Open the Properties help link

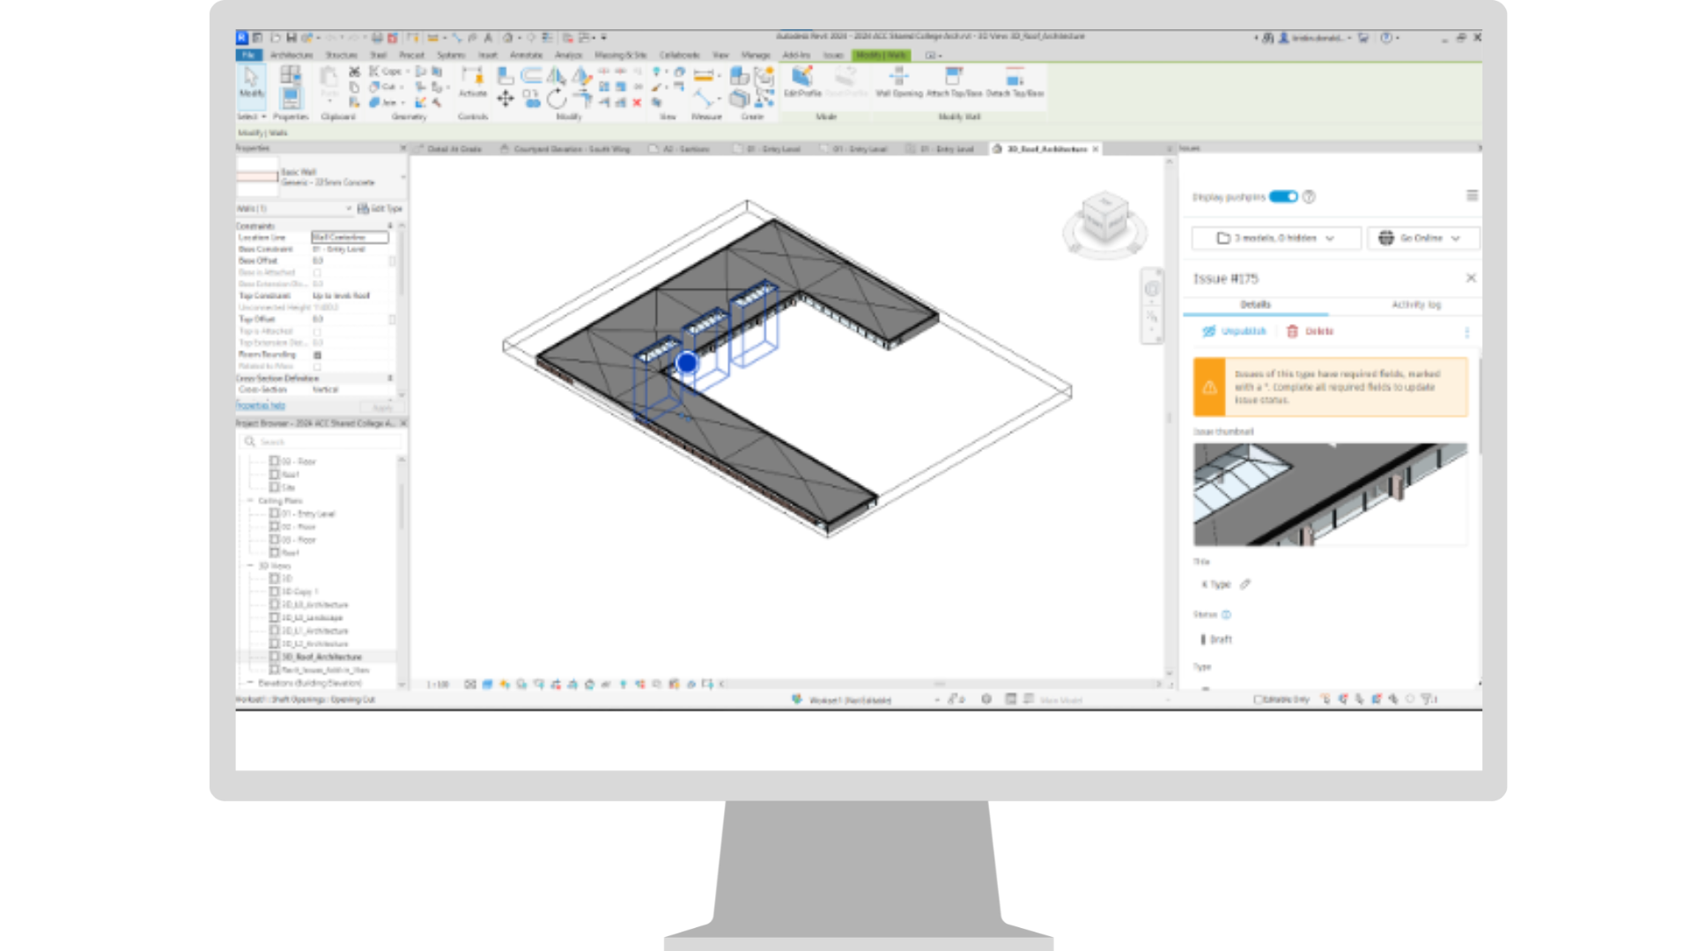261,405
